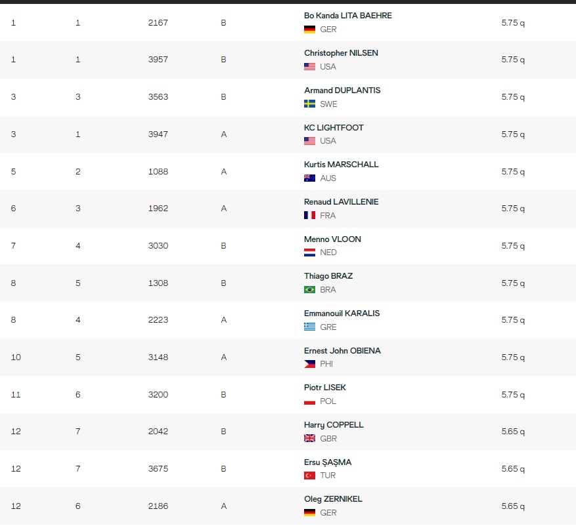576x528 pixels.
Task: Click the USA flag under Christopher Nilsen
Action: (309, 67)
